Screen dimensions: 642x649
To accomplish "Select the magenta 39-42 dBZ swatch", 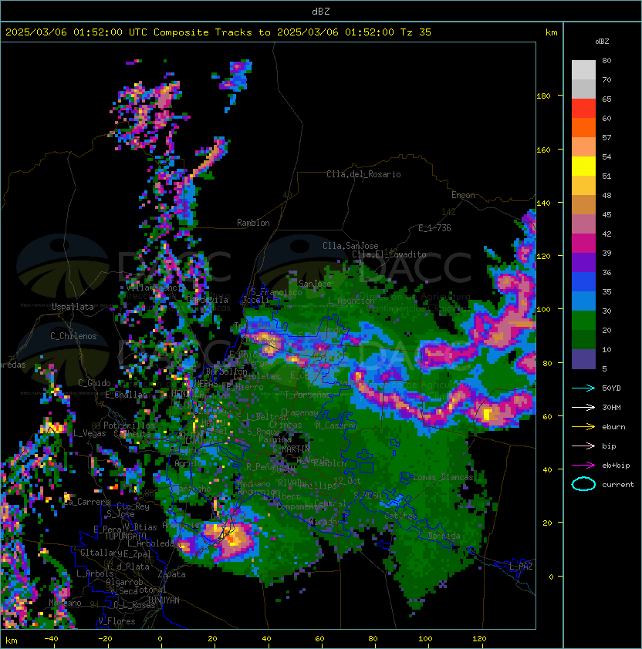I will [x=583, y=243].
